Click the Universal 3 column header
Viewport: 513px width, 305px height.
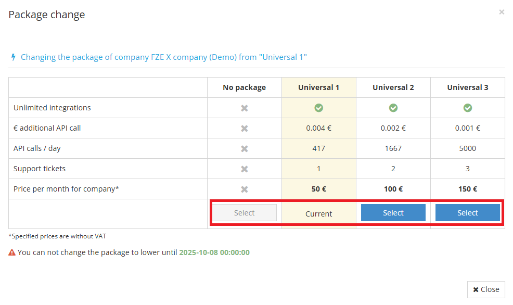point(467,87)
